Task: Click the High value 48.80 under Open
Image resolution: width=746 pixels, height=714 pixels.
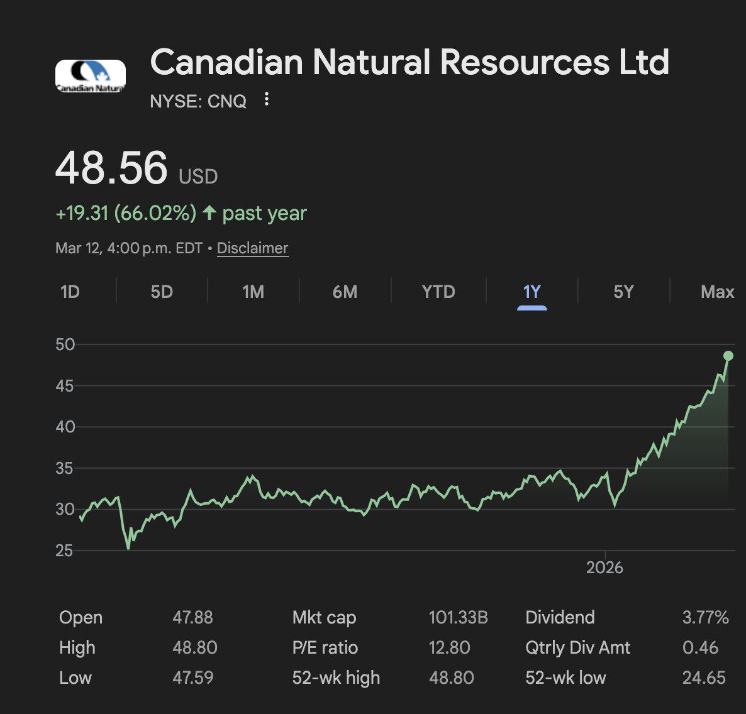Action: click(x=194, y=647)
